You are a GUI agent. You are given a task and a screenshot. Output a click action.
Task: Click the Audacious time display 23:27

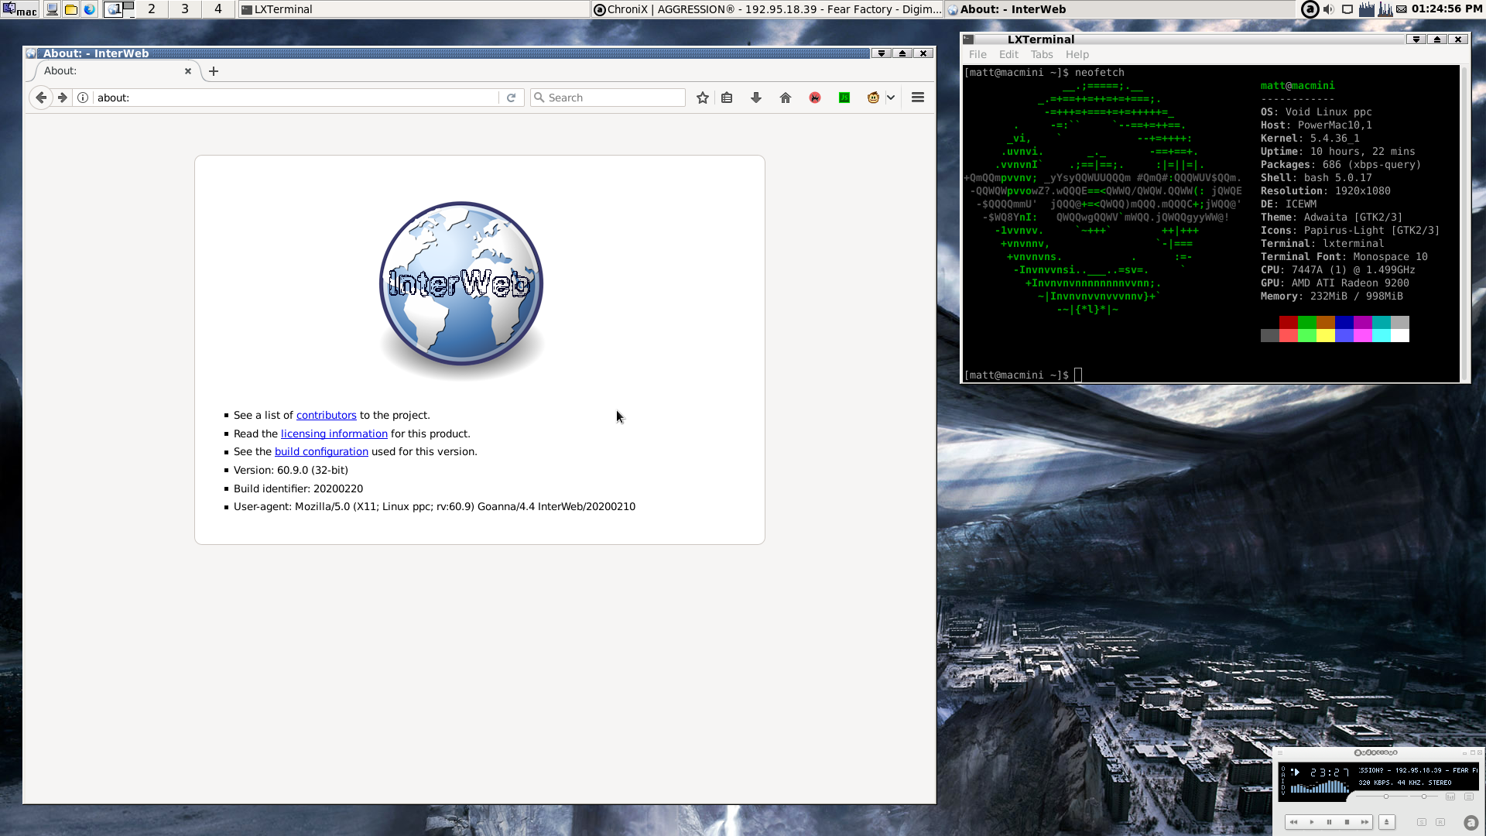1330,773
